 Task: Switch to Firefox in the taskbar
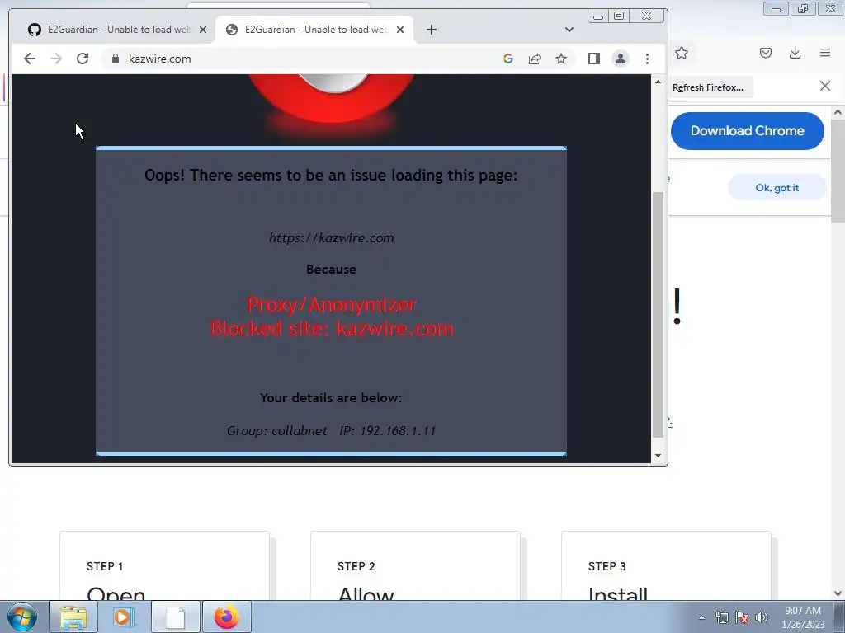pyautogui.click(x=226, y=617)
